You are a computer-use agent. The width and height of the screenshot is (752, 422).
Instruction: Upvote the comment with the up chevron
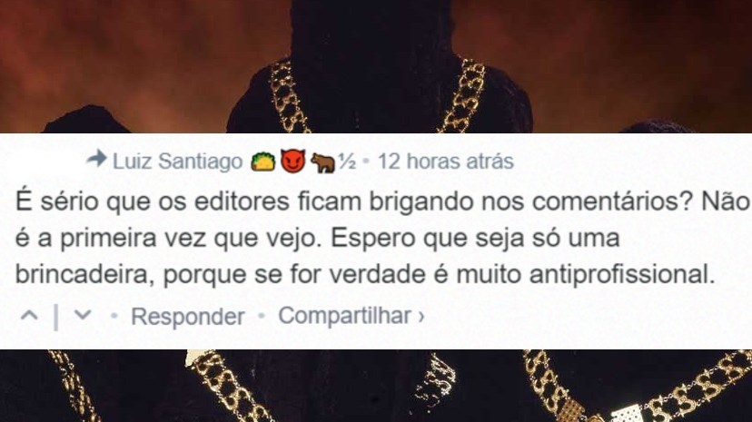pyautogui.click(x=30, y=315)
